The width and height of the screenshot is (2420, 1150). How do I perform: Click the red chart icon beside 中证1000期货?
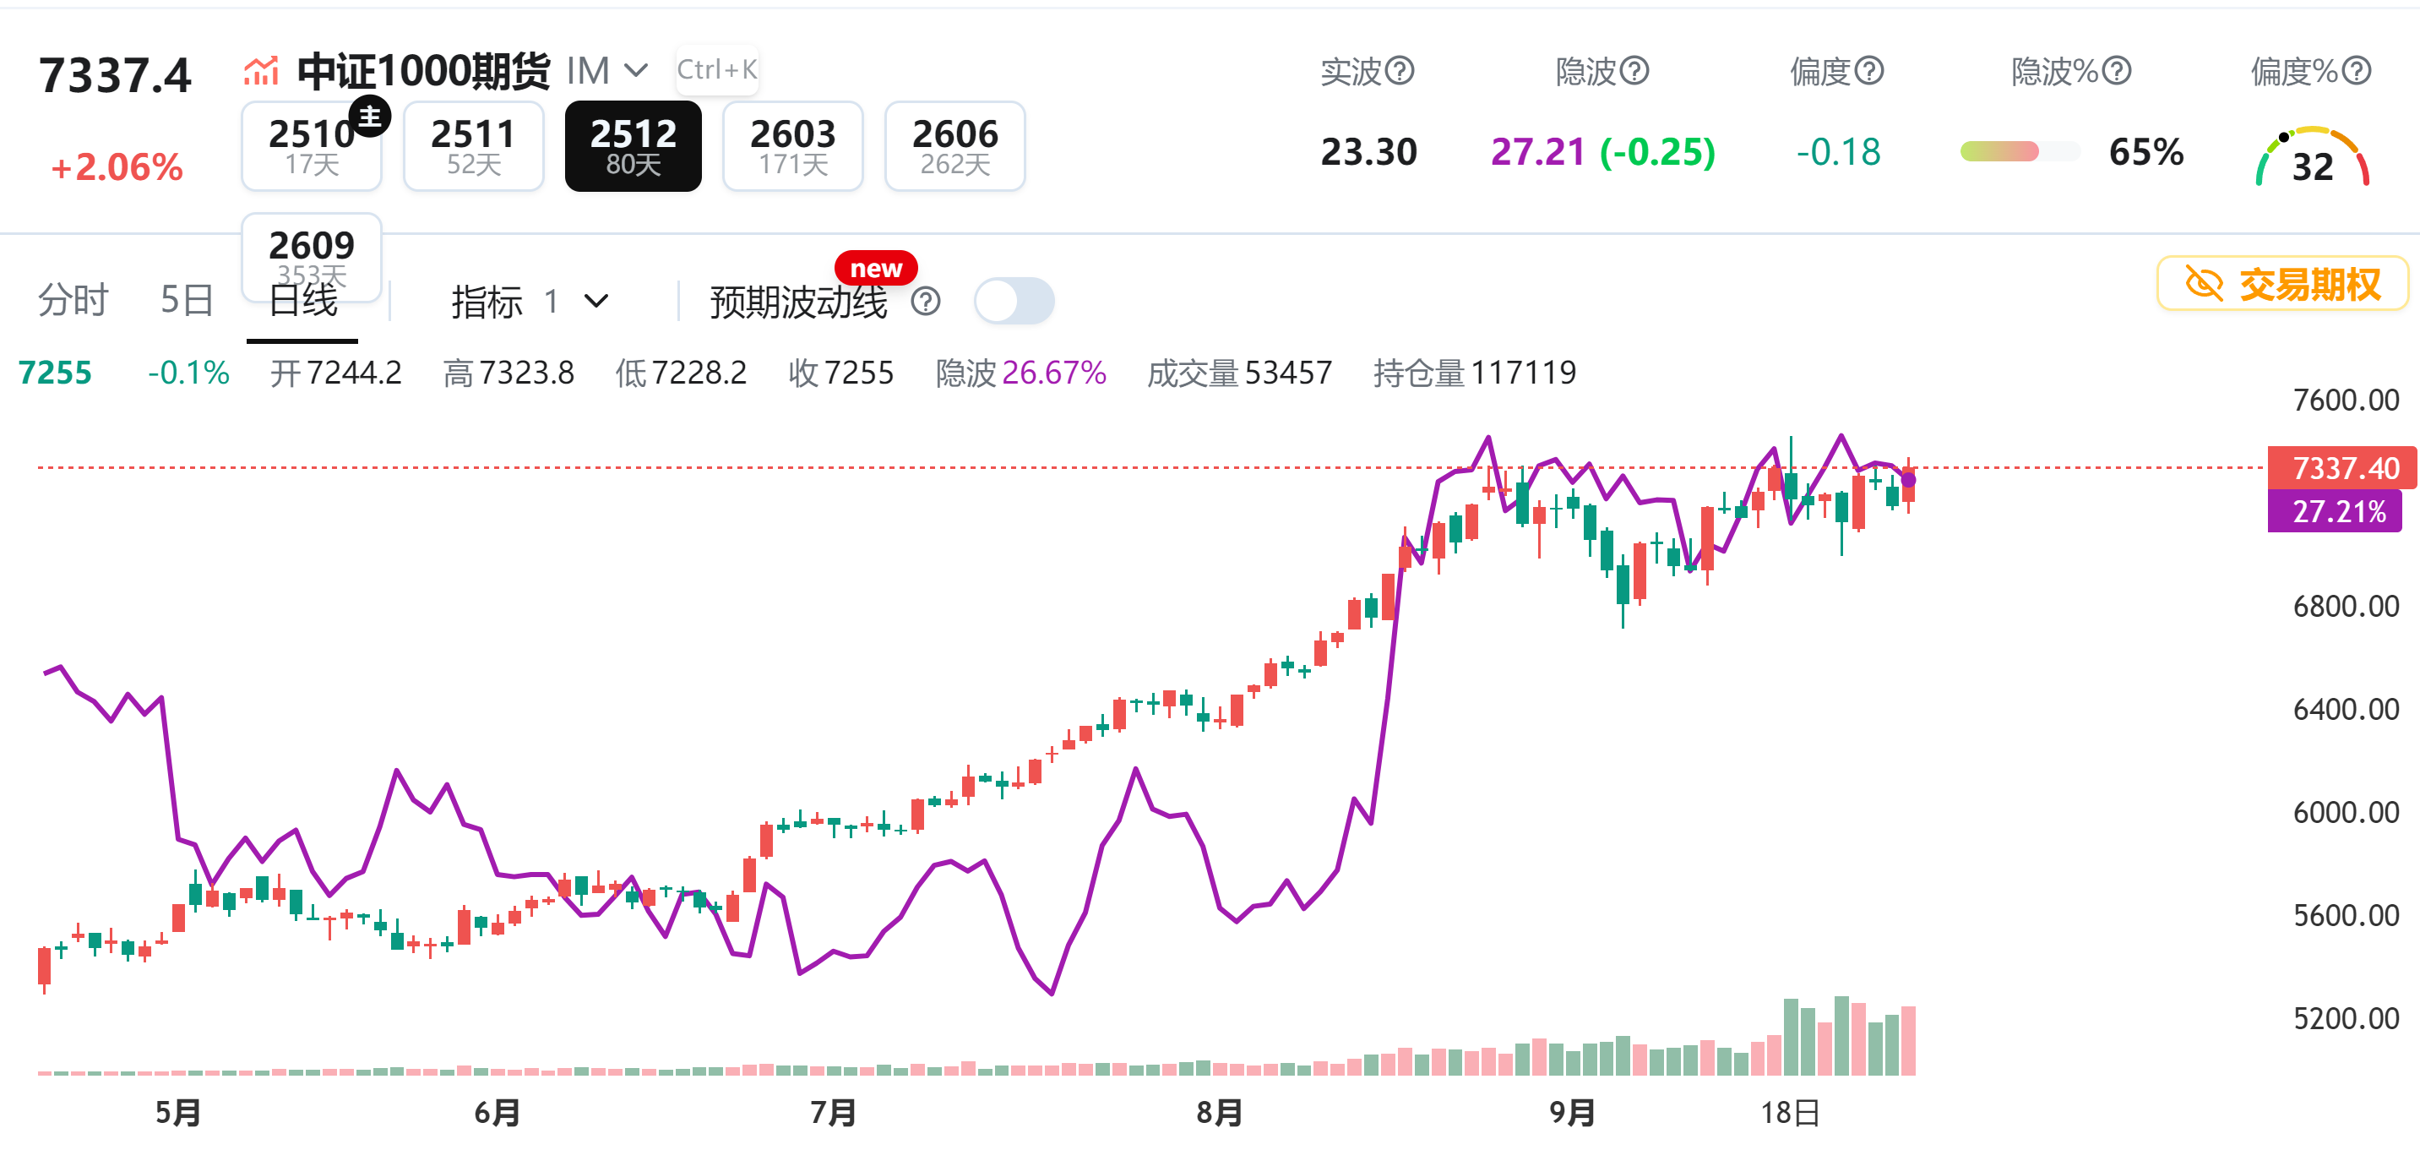coord(261,70)
